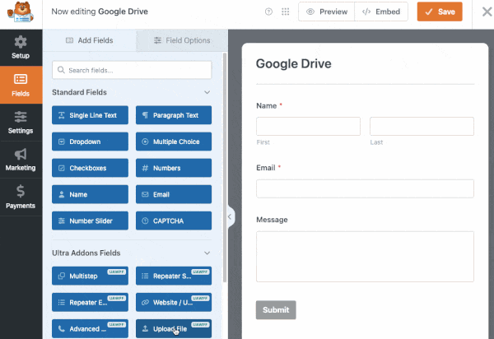Open the keyboard shortcuts grid icon
The height and width of the screenshot is (339, 494).
[x=285, y=12]
